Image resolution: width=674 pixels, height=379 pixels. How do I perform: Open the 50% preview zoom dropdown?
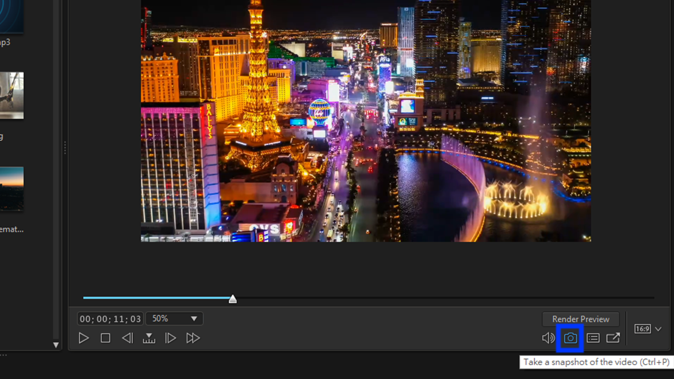(174, 319)
